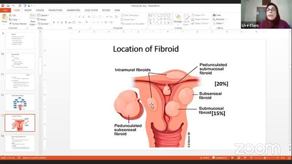Click Increase Font Size icon
This screenshot has height=164, width=292.
tap(79, 17)
